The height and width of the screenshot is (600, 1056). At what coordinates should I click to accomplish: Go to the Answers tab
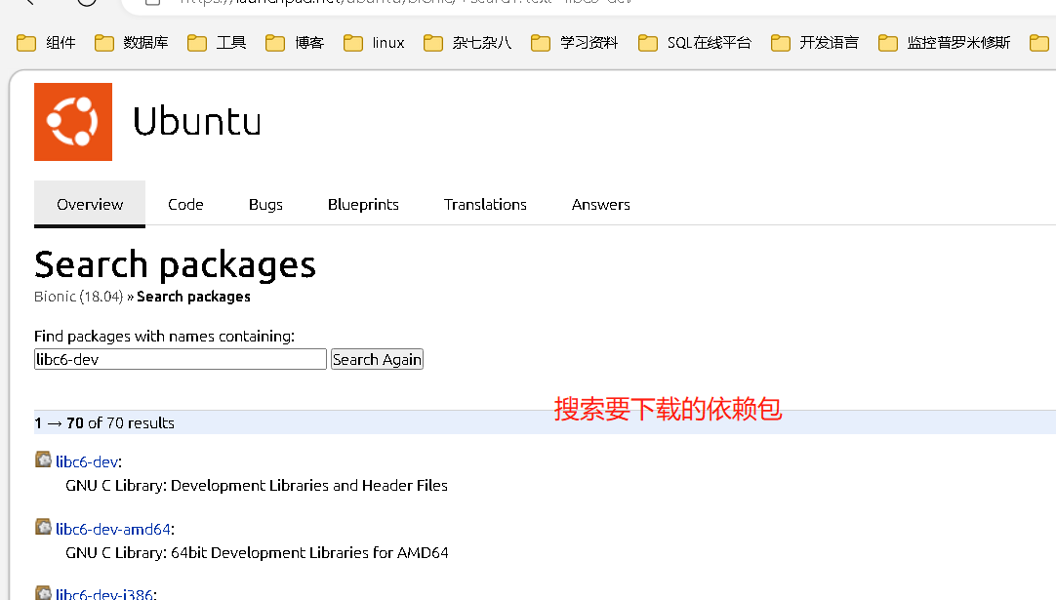coord(601,204)
